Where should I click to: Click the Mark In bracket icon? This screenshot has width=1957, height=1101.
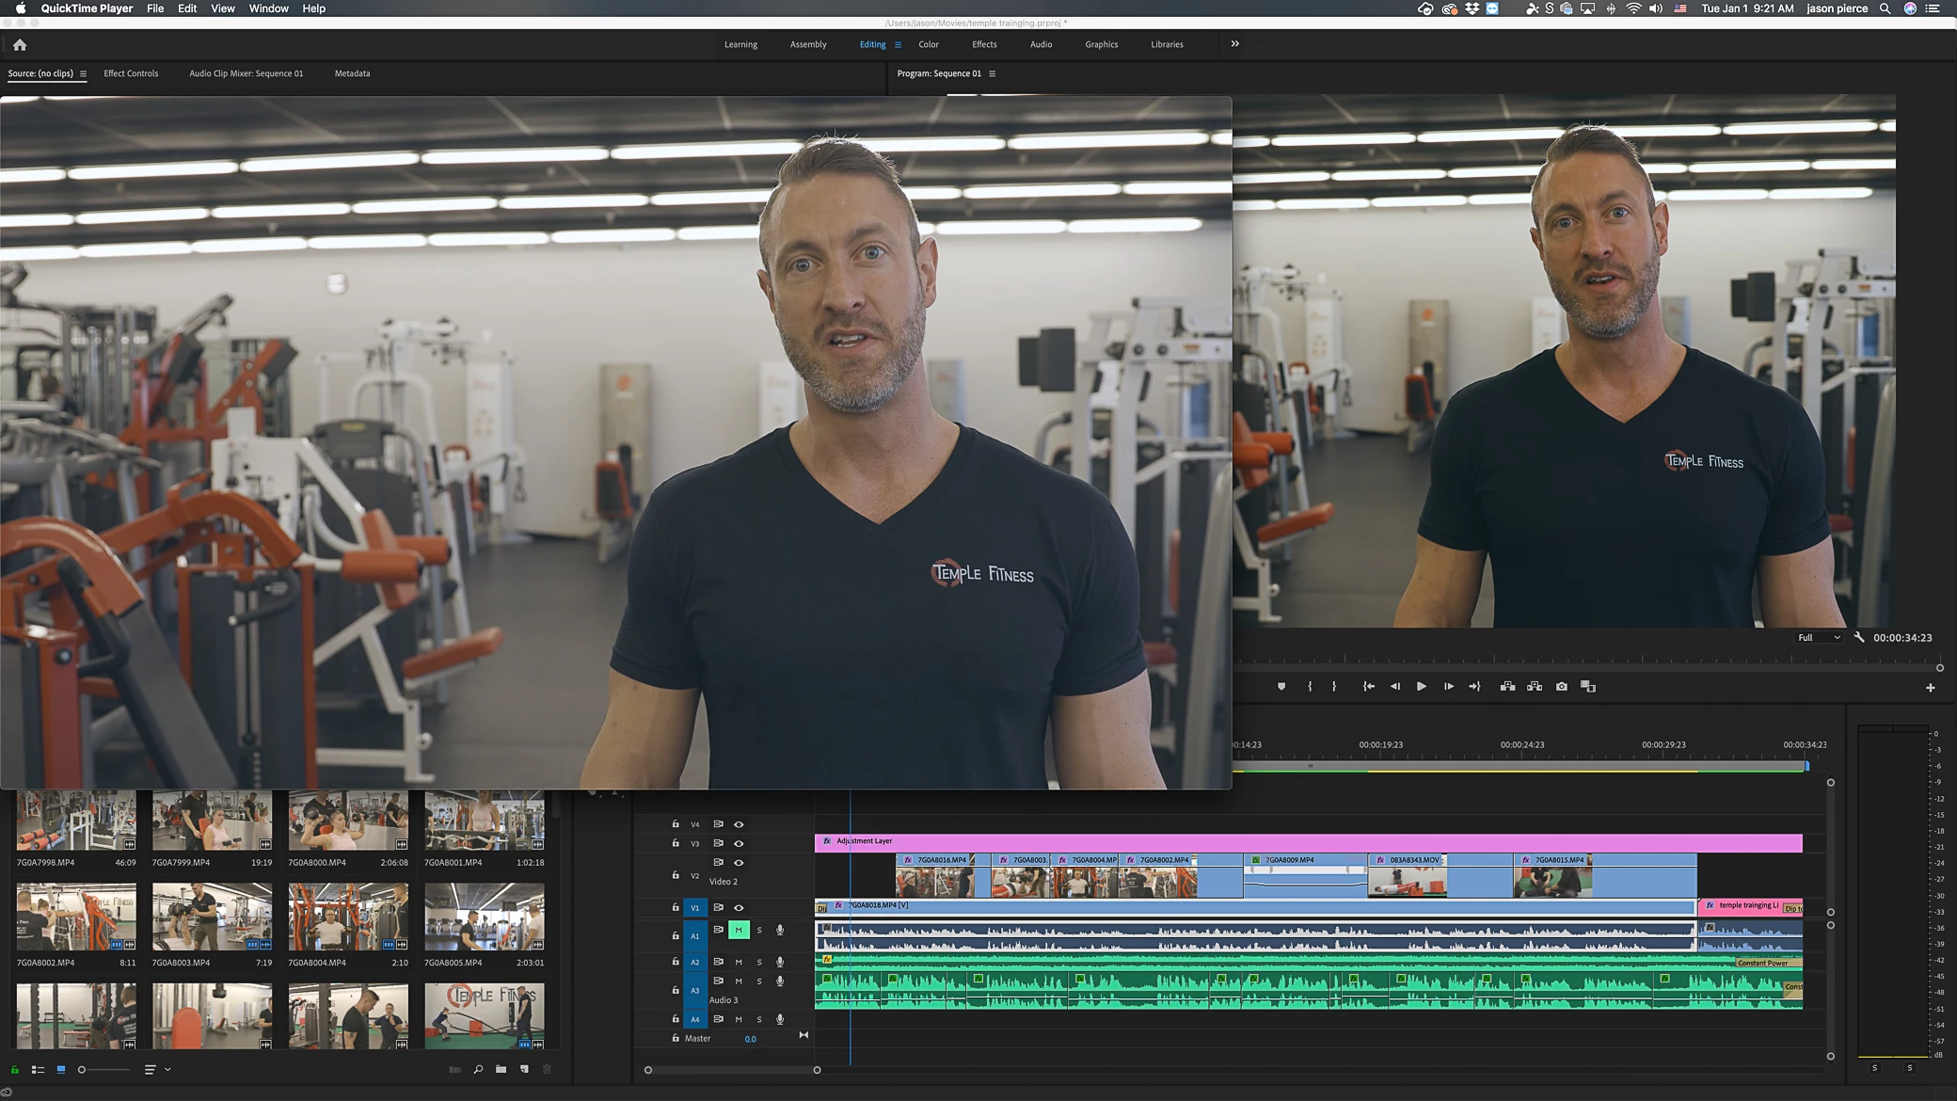(1310, 687)
